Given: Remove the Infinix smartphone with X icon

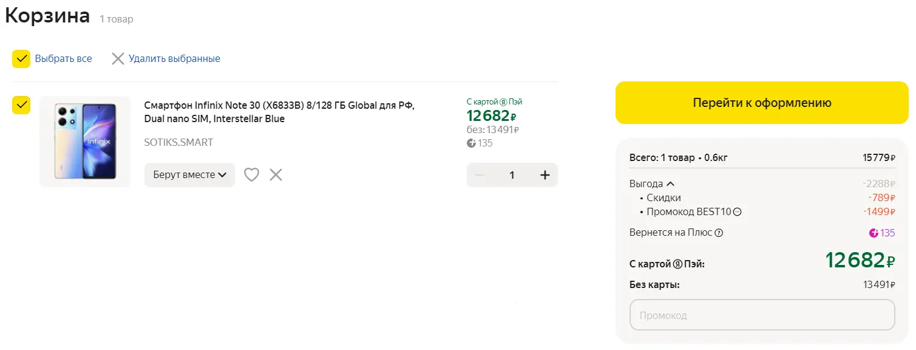Looking at the screenshot, I should click(276, 175).
